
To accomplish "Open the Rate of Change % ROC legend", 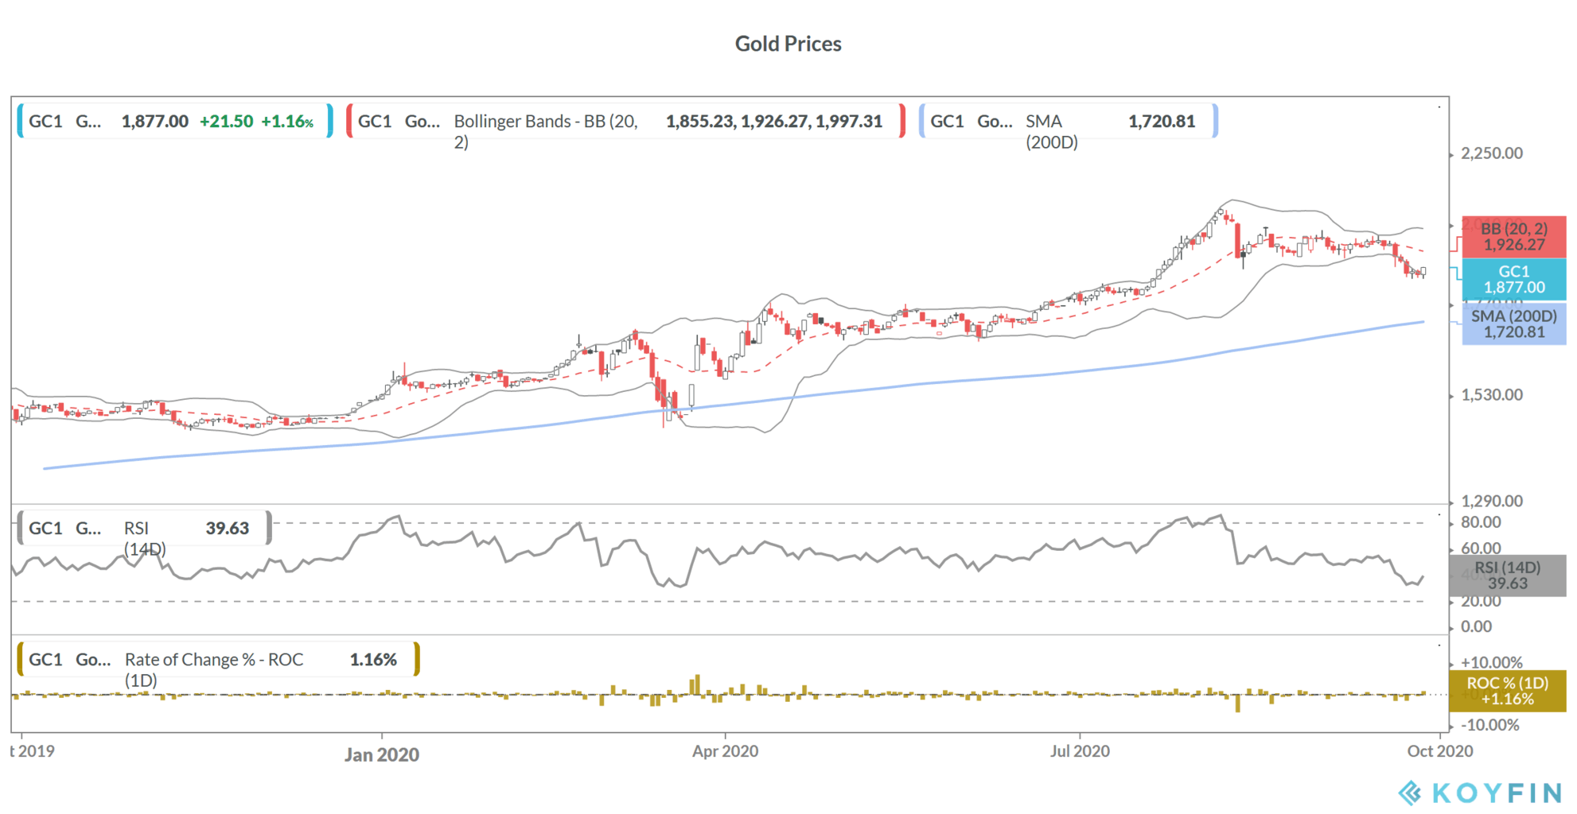I will (219, 660).
